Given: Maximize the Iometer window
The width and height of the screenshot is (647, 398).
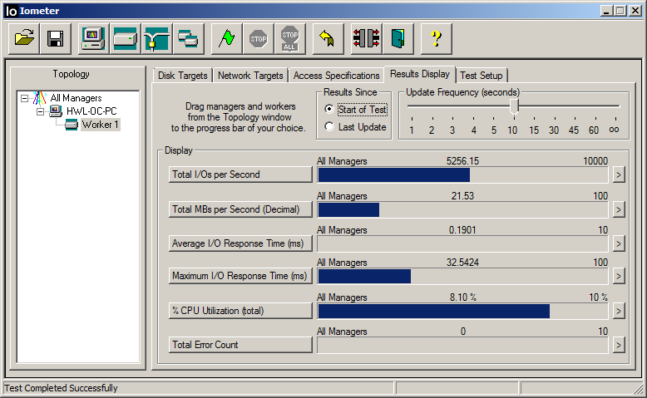Looking at the screenshot, I should point(620,11).
